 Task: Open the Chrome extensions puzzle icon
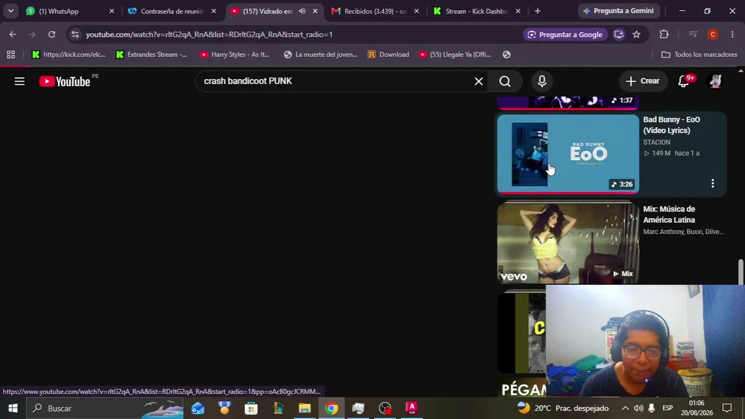pos(664,34)
